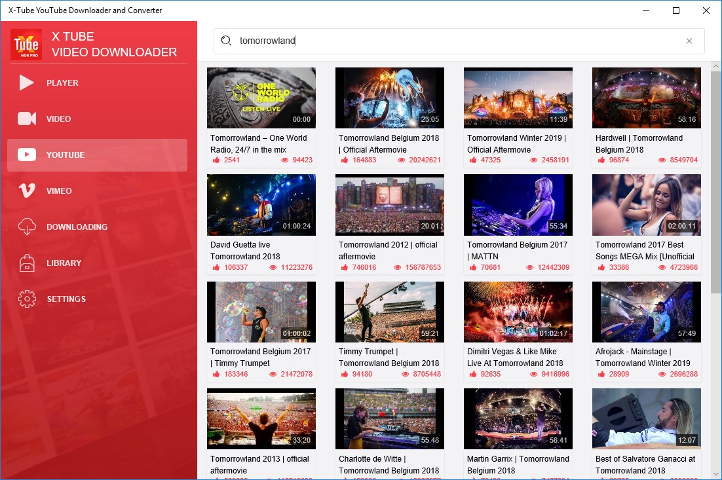Click the Video camera icon
This screenshot has width=722, height=480.
(x=27, y=119)
